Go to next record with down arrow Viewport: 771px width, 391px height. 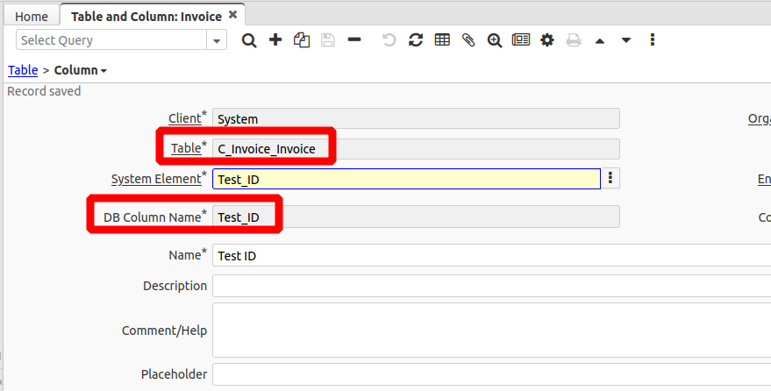click(x=626, y=40)
